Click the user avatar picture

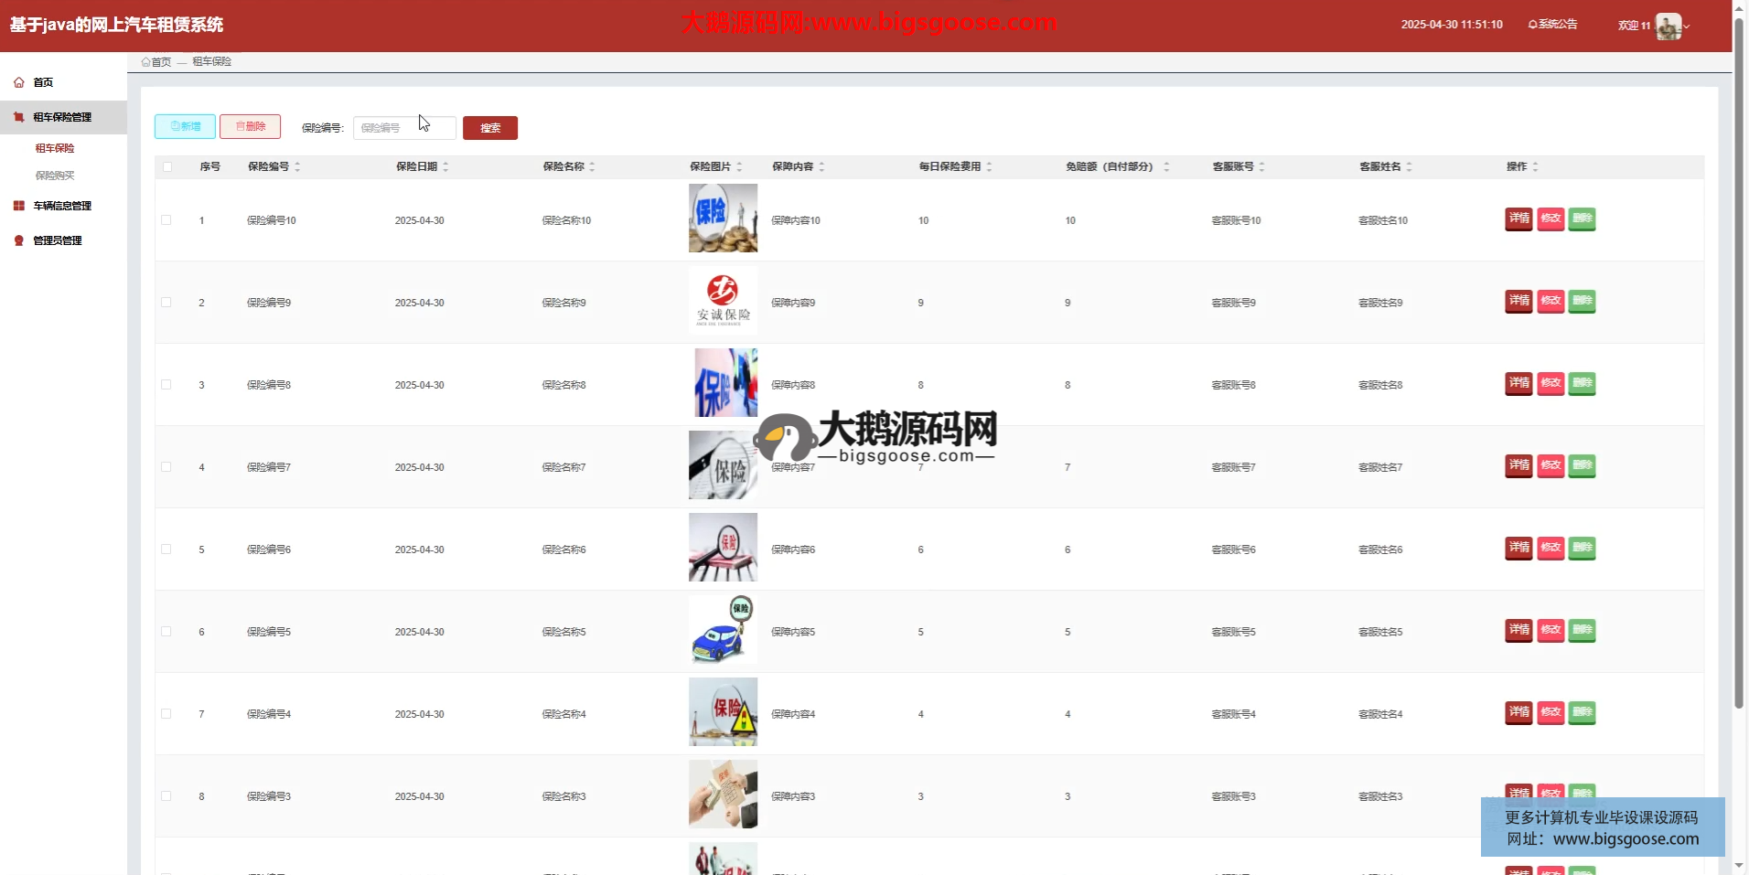coord(1668,27)
